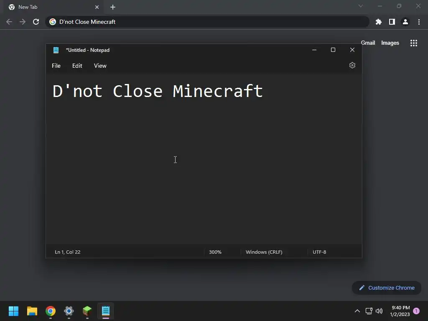Click the Notepad app icon in title bar
Screen dimensions: 428x321
(x=56, y=50)
